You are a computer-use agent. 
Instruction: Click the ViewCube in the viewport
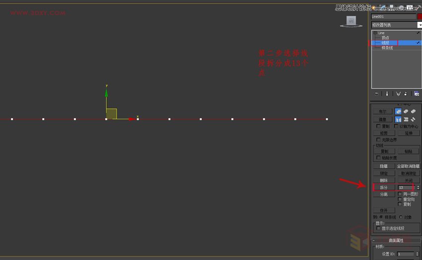351,21
